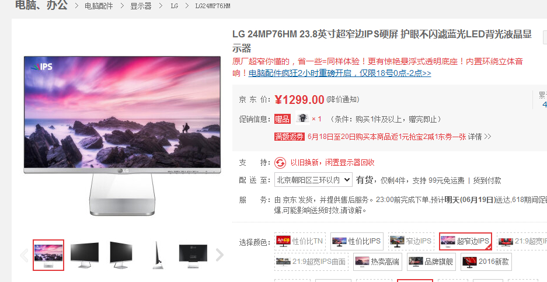The image size is (547, 282).
Task: Open the 北京朝阳区三环以内 delivery dropdown
Action: coord(313,180)
